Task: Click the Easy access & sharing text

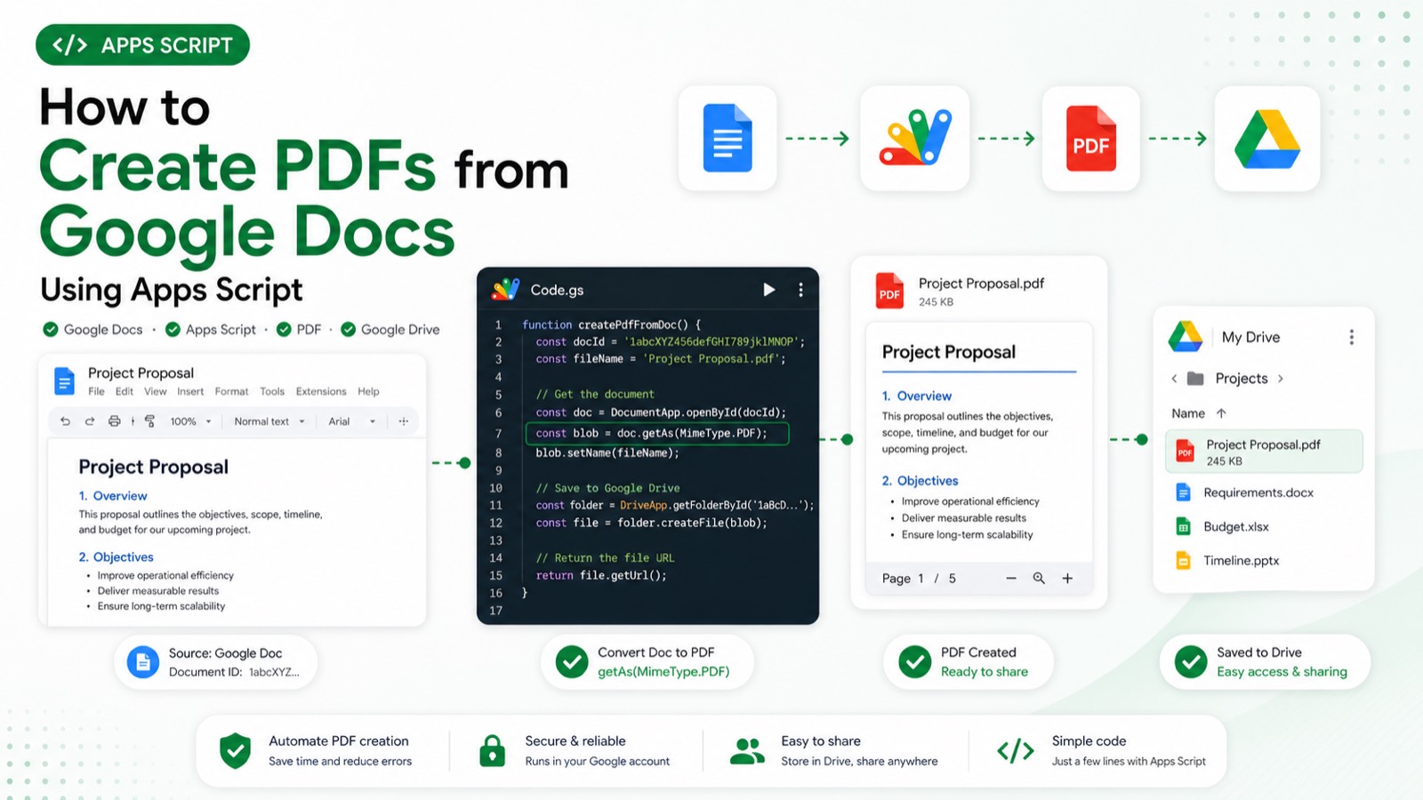Action: pos(1282,672)
